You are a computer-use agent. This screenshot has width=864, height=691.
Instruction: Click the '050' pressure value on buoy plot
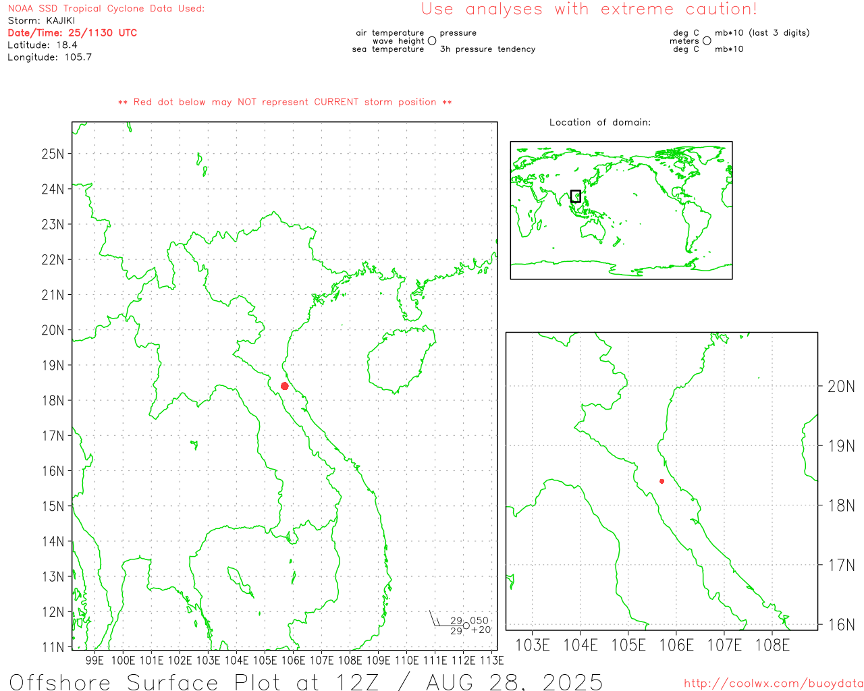[x=479, y=621]
